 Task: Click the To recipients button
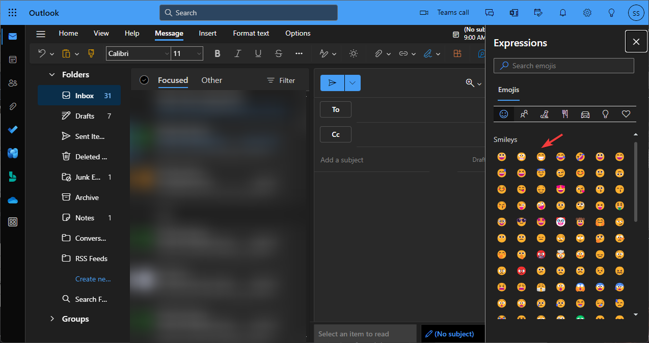336,109
